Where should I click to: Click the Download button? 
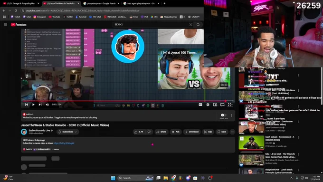[x=192, y=132]
